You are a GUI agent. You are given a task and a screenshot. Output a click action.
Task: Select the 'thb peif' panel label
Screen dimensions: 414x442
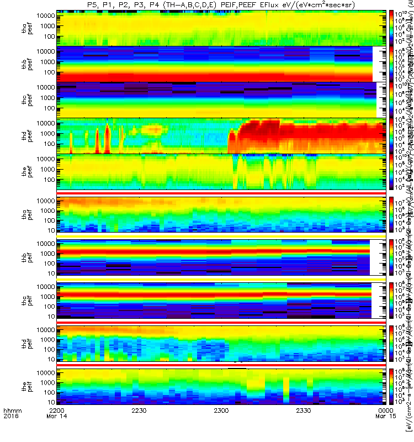27,257
